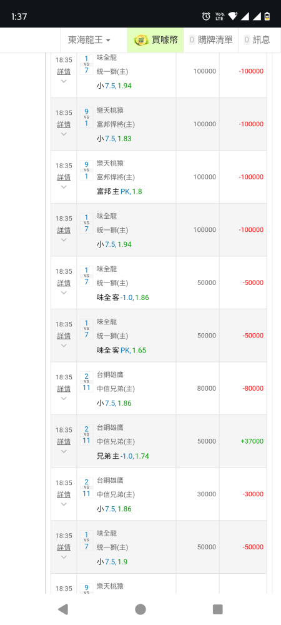Tap the Android home circle icon
This screenshot has height=625, width=281.
[x=140, y=609]
